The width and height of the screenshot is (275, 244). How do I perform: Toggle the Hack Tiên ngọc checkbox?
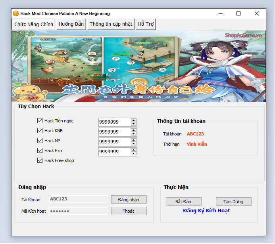tap(40, 121)
